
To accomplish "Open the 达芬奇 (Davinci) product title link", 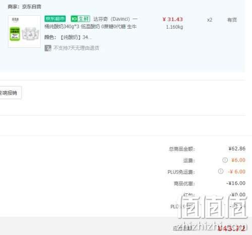I will [x=91, y=23].
